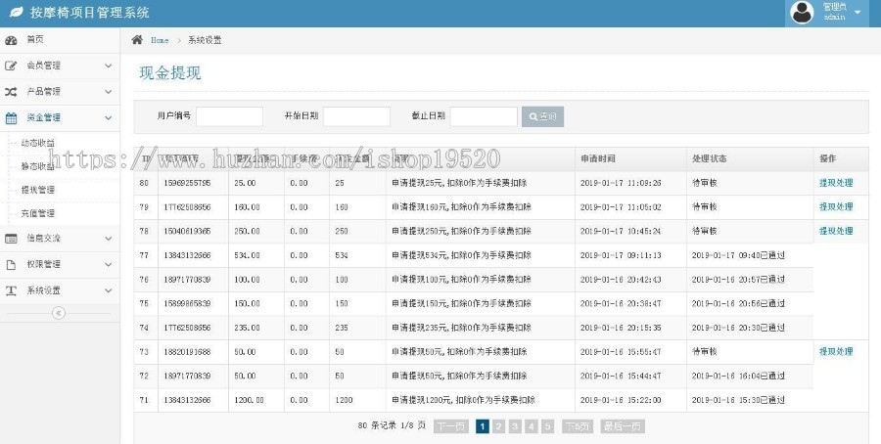Expand the 权限管理 menu chevron
Image resolution: width=881 pixels, height=444 pixels.
click(x=109, y=264)
